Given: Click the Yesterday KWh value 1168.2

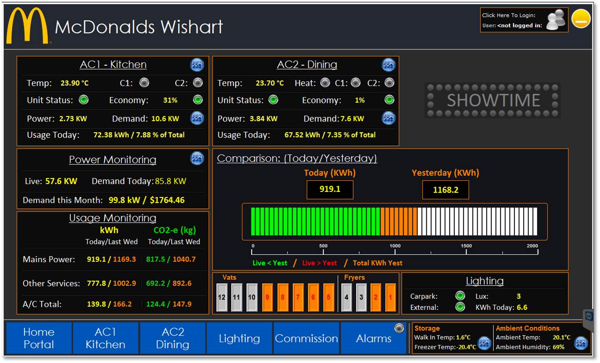Looking at the screenshot, I should pyautogui.click(x=445, y=190).
